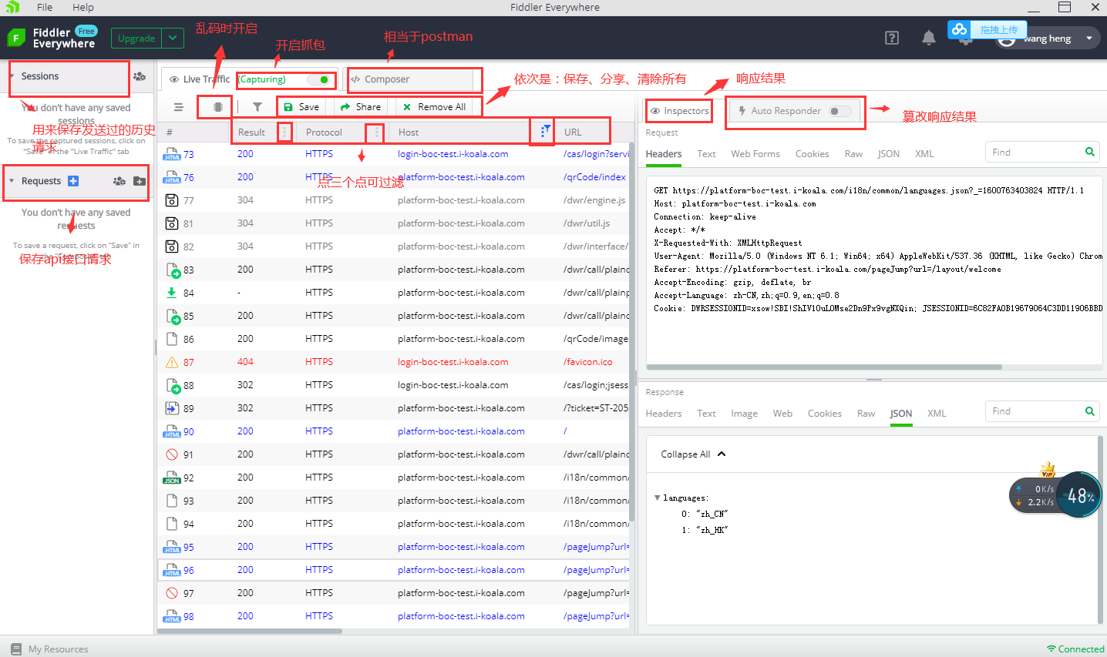
Task: Open the Request Cookies tab
Action: coord(812,154)
